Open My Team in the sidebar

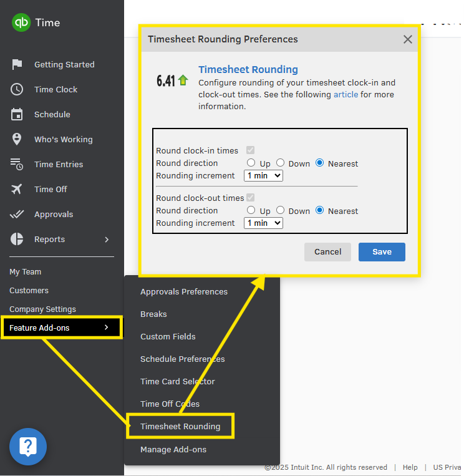tap(25, 272)
